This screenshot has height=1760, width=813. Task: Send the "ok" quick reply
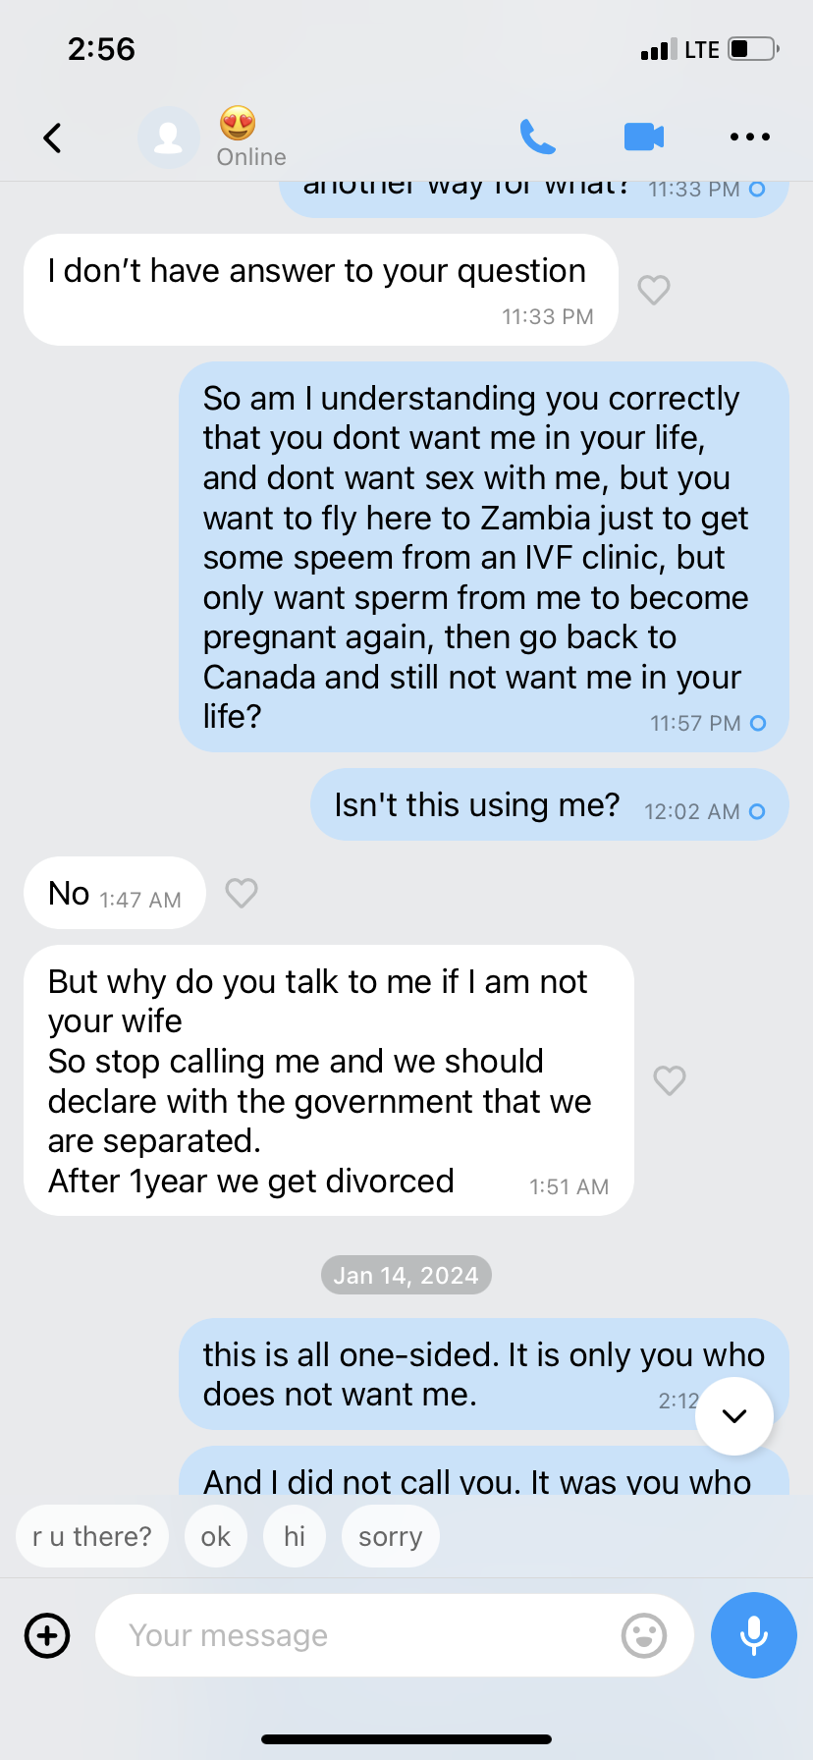tap(216, 1536)
